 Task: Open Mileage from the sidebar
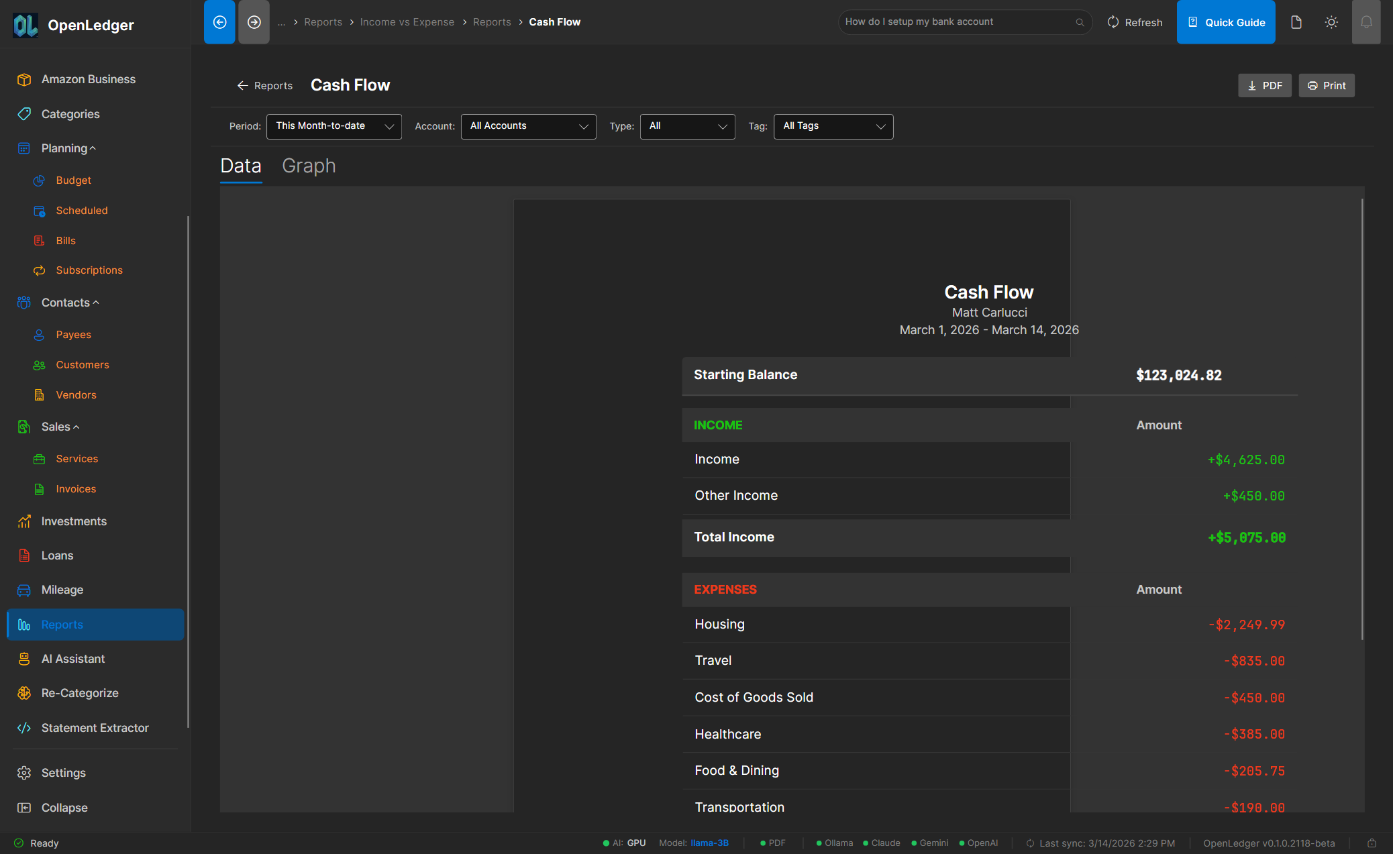point(62,590)
